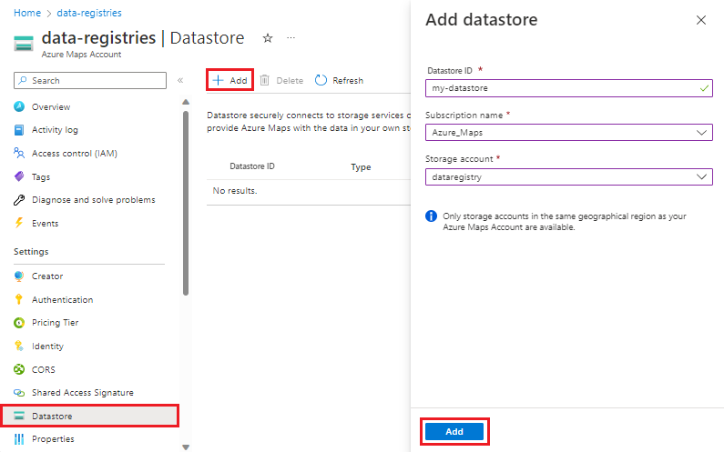Click the Datastore sidebar icon
The width and height of the screenshot is (724, 452).
coord(19,416)
